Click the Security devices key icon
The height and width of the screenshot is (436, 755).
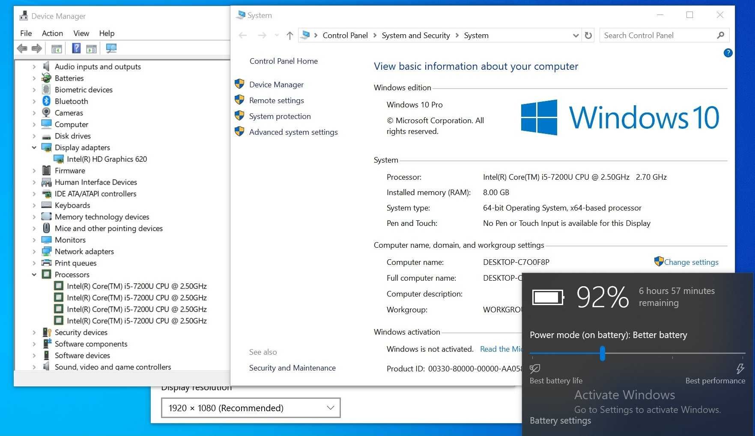point(47,332)
